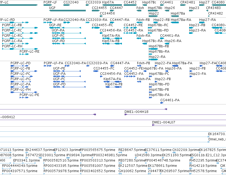Select transcript PGRP-LC-RB

20,28
